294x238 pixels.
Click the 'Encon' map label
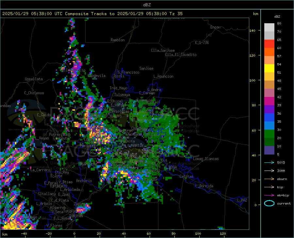coord(215,27)
